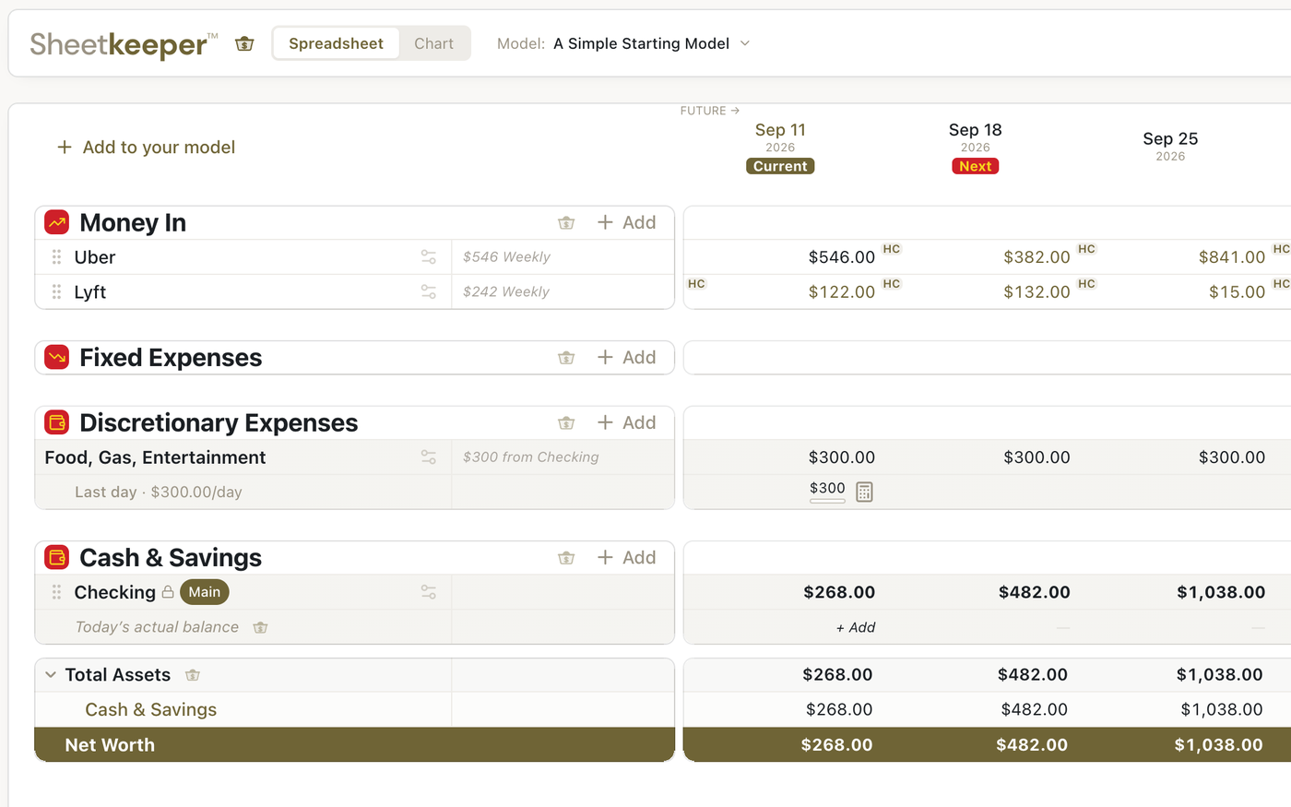Click the basket icon in Cash & Savings header
This screenshot has width=1291, height=807.
pos(566,557)
